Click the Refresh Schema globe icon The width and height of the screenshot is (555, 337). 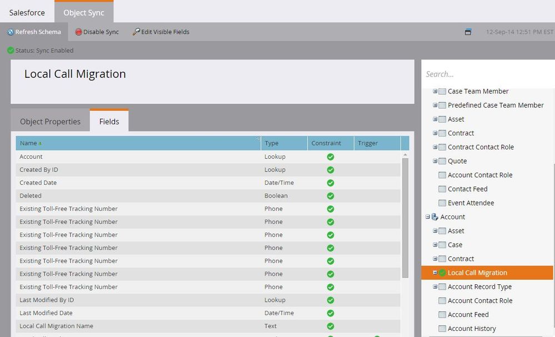click(11, 32)
